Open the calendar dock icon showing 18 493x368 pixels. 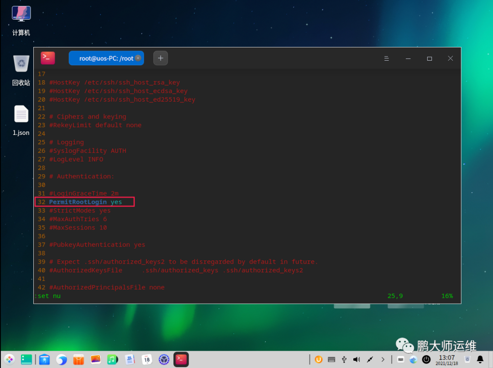tap(147, 359)
